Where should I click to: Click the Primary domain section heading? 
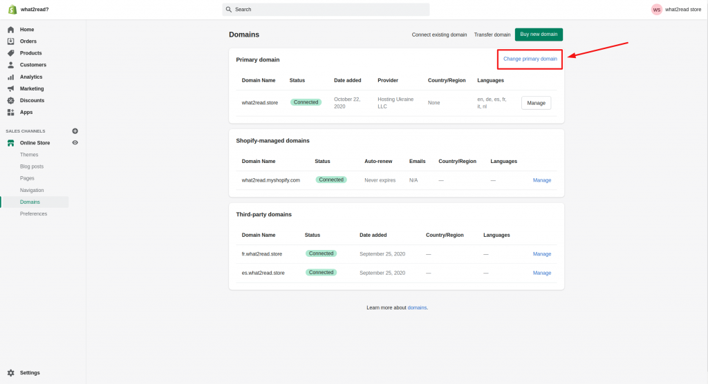[x=257, y=59]
